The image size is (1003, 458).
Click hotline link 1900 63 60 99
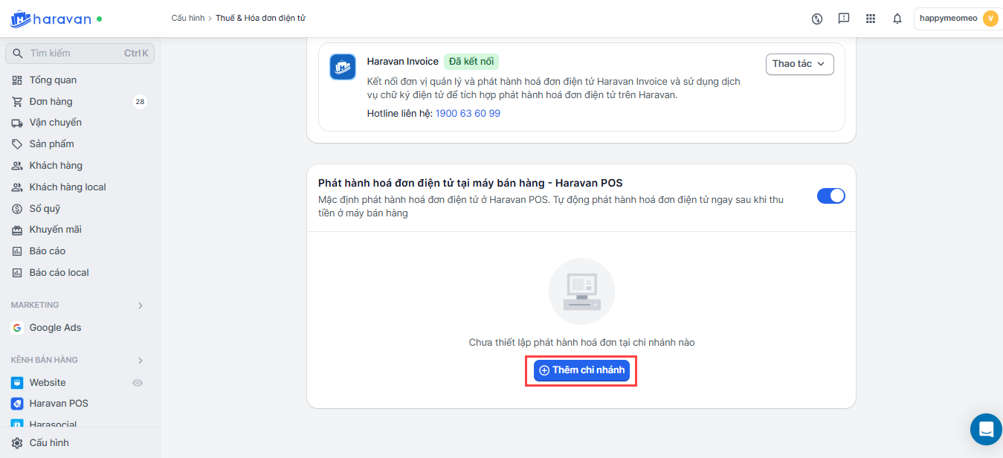(x=468, y=114)
